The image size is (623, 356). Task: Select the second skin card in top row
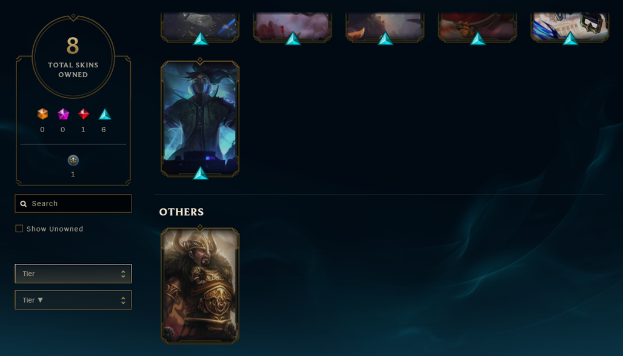pyautogui.click(x=293, y=26)
